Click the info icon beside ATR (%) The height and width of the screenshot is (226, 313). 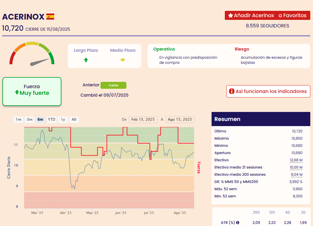pyautogui.click(x=237, y=223)
